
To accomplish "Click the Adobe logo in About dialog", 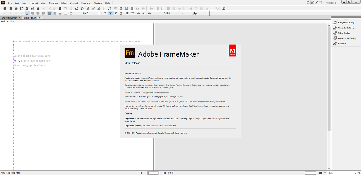I will point(232,51).
